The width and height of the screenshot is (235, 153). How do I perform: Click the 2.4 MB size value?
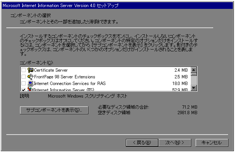tap(181, 70)
